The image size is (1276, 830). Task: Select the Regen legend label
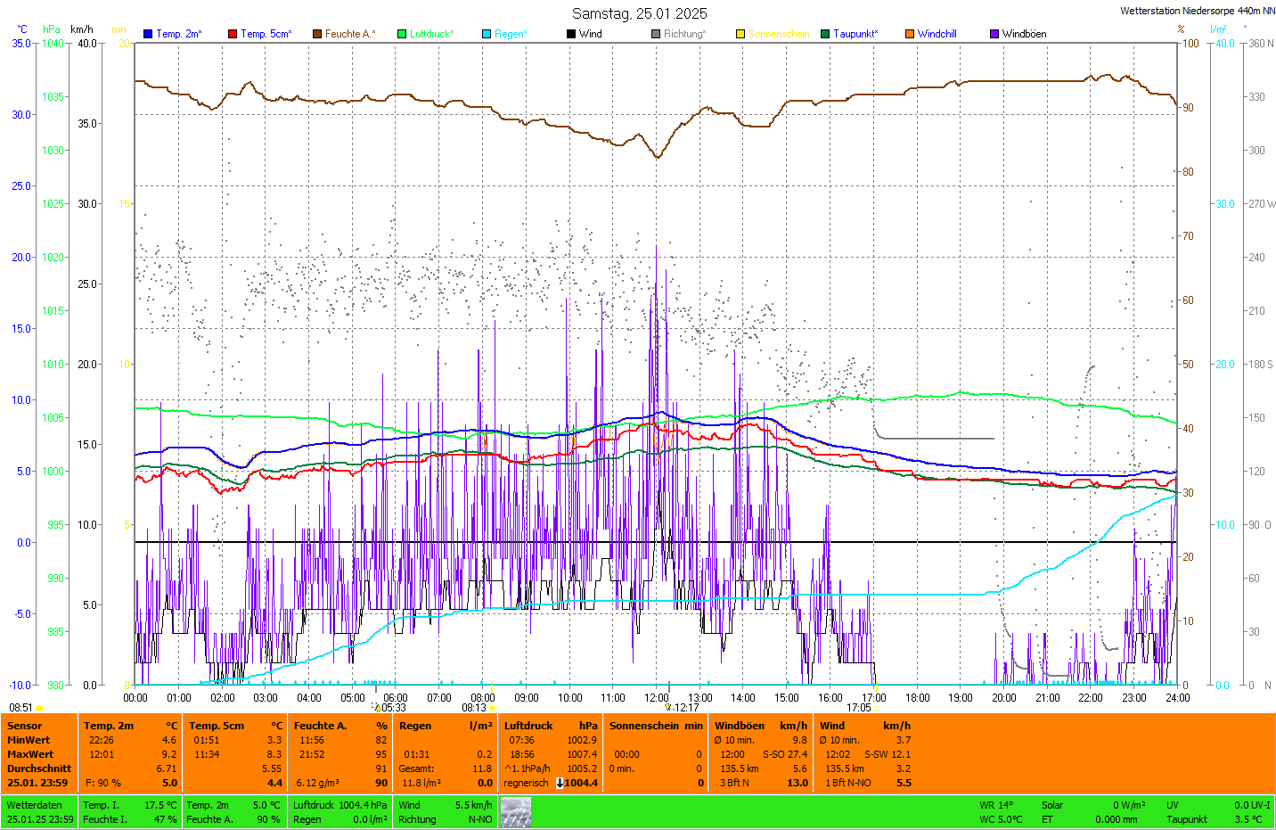511,34
